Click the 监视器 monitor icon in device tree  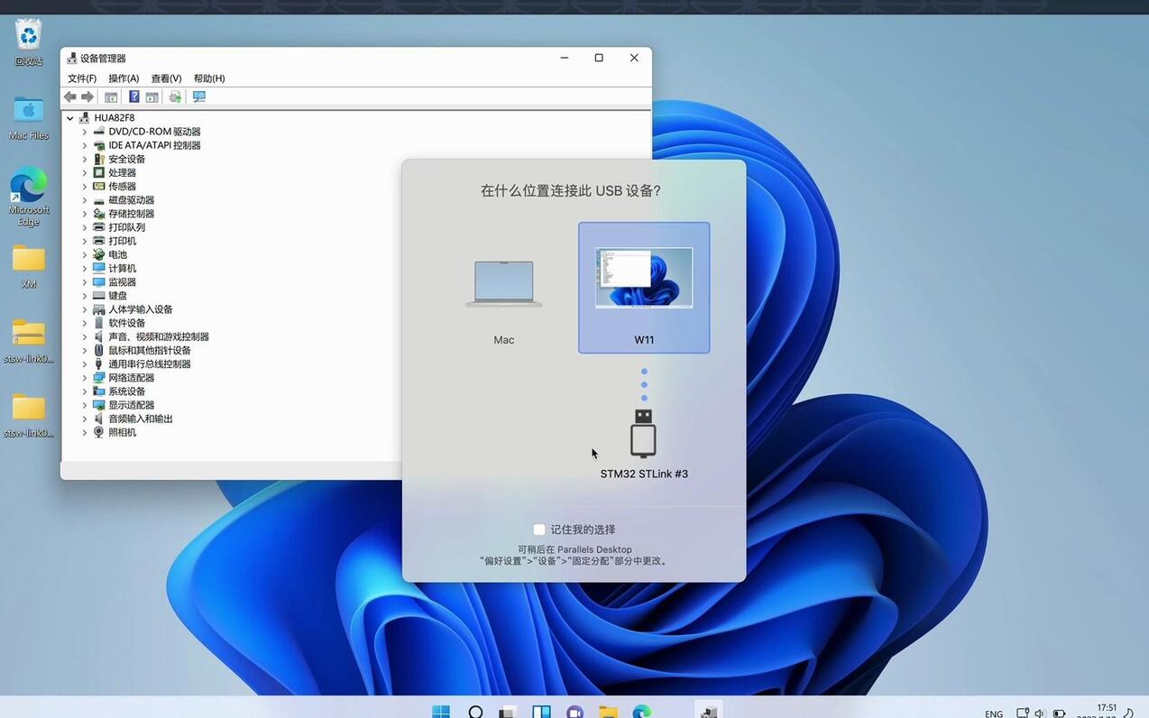[99, 282]
